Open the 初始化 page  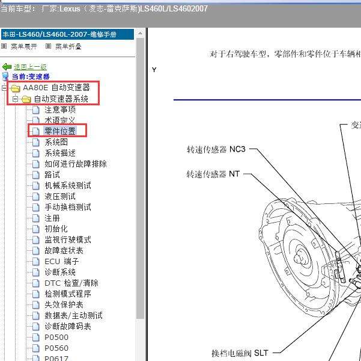pyautogui.click(x=56, y=229)
